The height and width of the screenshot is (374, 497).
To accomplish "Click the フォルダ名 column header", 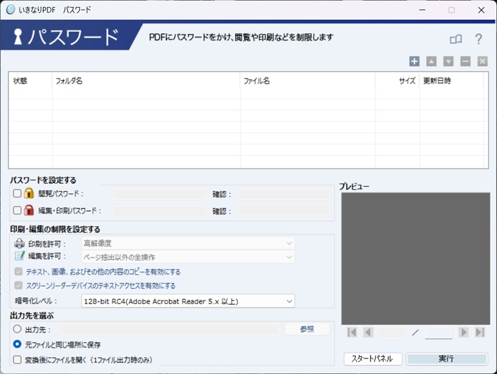I will coord(146,81).
